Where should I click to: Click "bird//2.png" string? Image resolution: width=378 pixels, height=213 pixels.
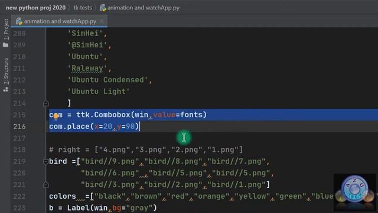pyautogui.click(x=173, y=185)
